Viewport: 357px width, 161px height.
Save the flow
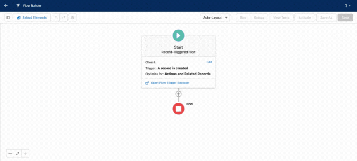click(x=345, y=18)
